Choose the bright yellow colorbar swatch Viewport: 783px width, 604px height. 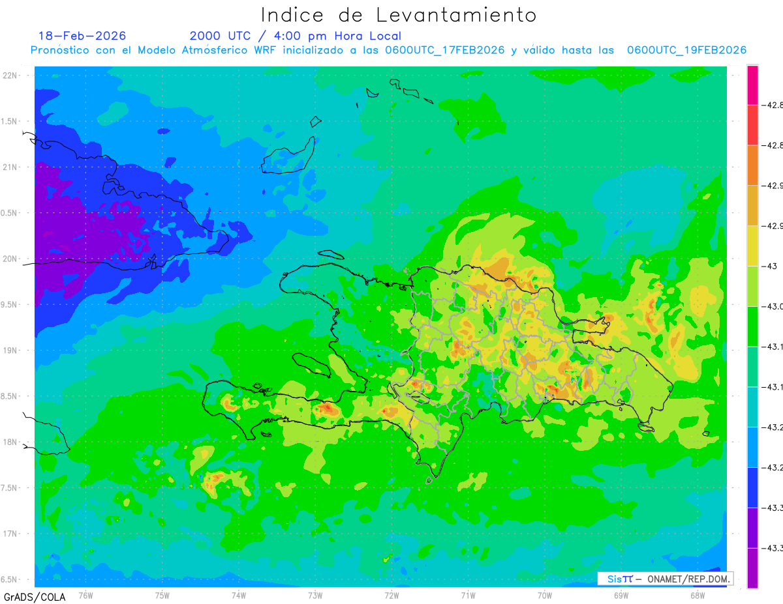pos(752,246)
